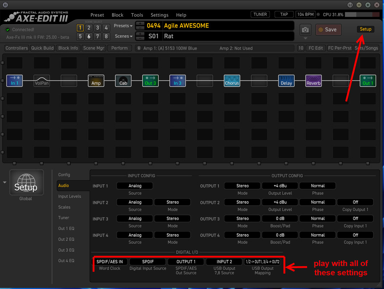Open the Settings menu
The image size is (384, 289).
159,15
